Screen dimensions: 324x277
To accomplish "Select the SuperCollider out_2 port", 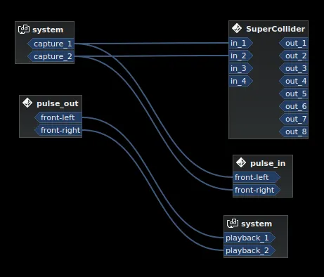I will pos(294,56).
